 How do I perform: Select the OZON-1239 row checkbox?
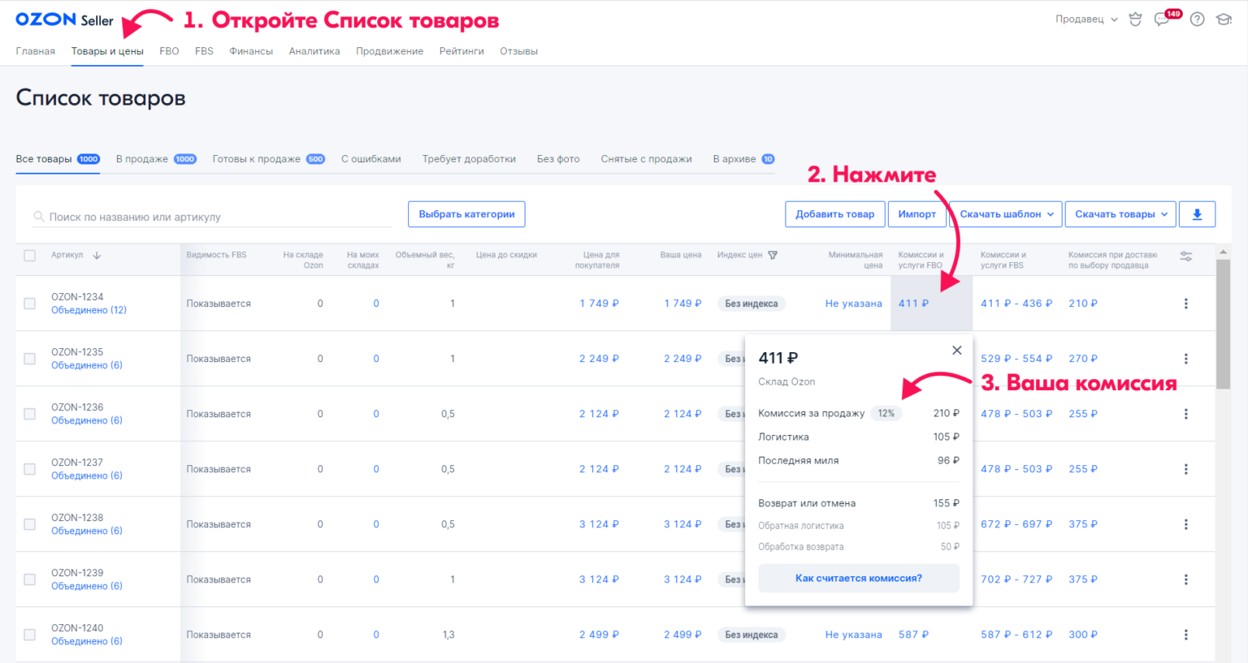point(30,579)
